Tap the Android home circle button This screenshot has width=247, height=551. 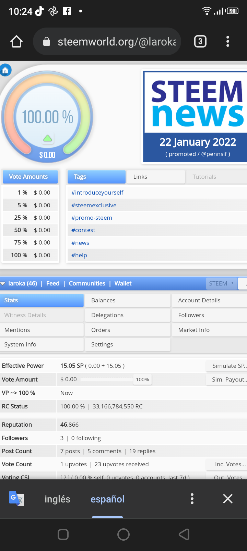pos(123,534)
